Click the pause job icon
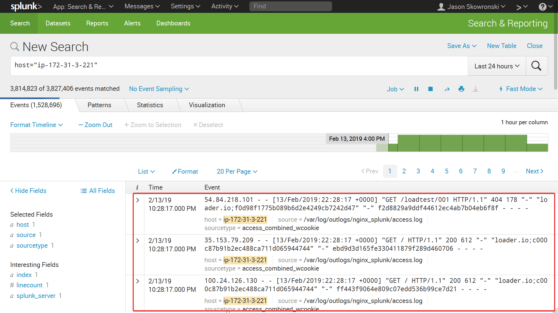The height and width of the screenshot is (313, 558). click(x=416, y=89)
